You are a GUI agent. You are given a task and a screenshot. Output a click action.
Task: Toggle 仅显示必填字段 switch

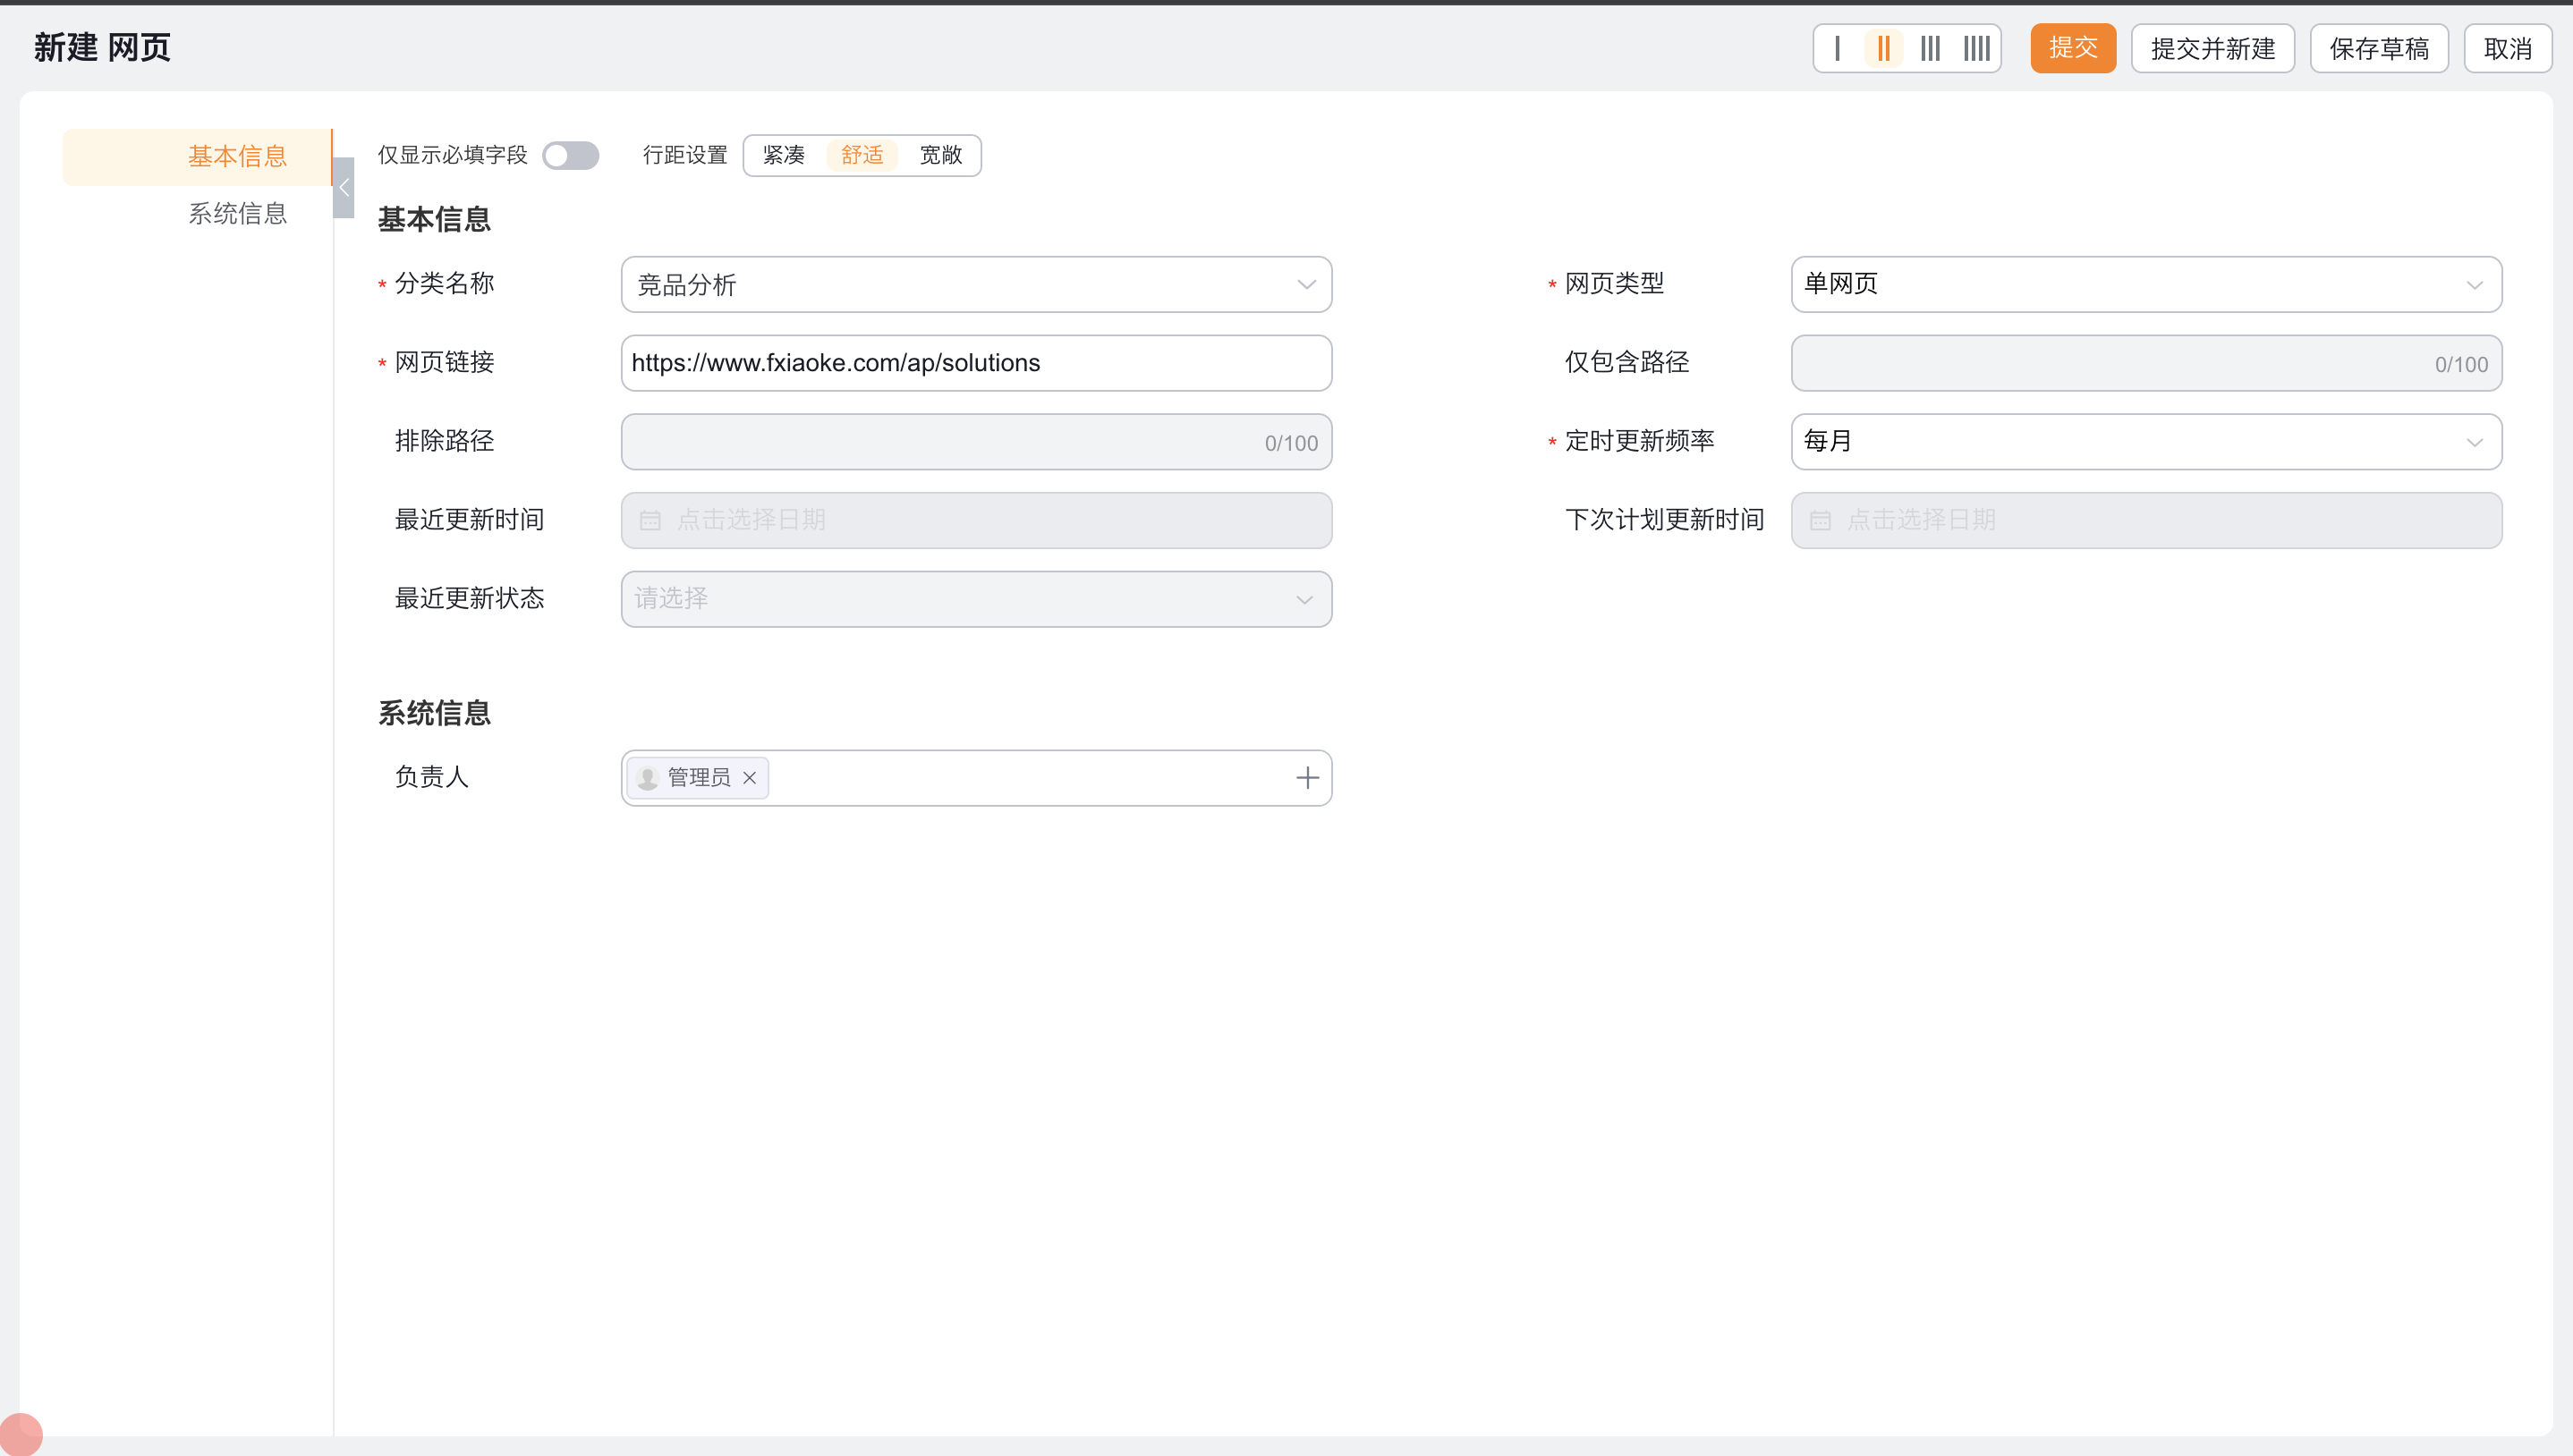click(570, 156)
